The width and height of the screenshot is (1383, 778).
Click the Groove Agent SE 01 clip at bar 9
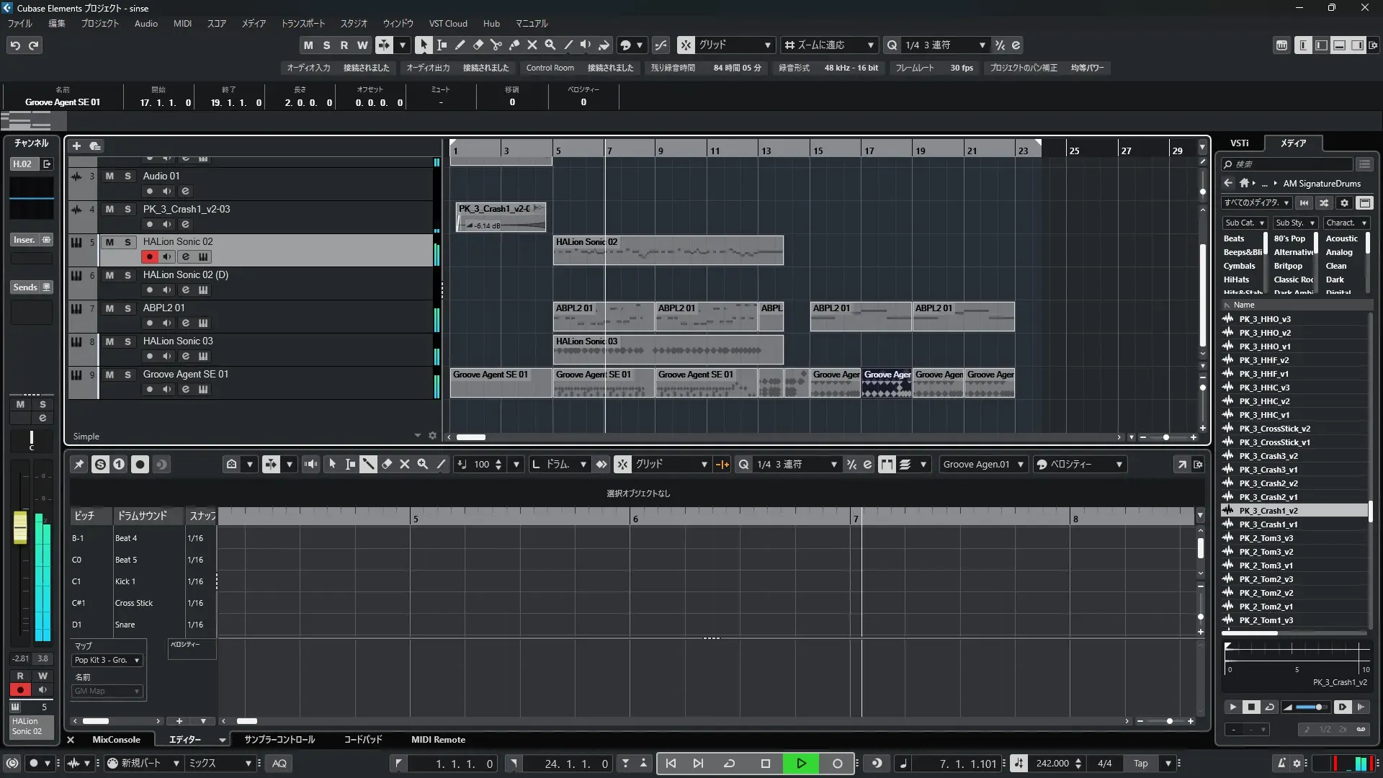point(704,383)
